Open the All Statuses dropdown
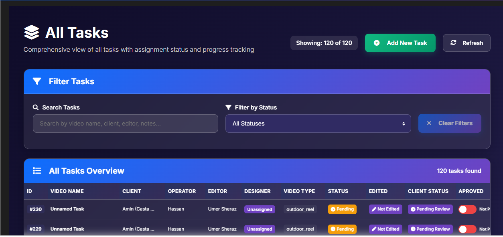Image resolution: width=503 pixels, height=237 pixels. point(318,124)
